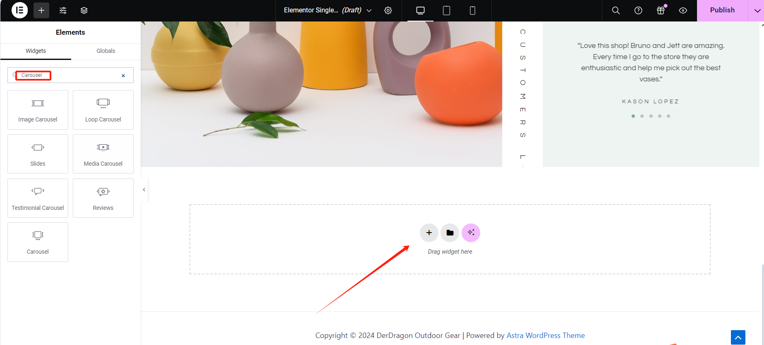Select the Slides widget
The height and width of the screenshot is (345, 764).
click(38, 154)
